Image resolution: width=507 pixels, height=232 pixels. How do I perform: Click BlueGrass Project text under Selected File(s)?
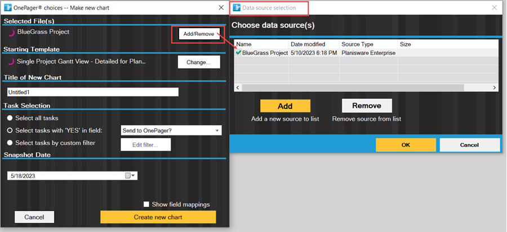coord(43,32)
